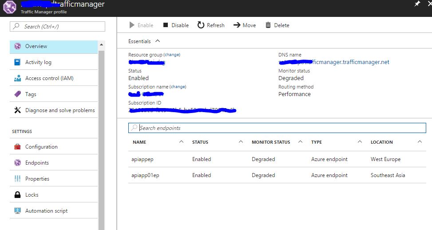The image size is (432, 230).
Task: Click the Automation script icon
Action: tap(17, 211)
